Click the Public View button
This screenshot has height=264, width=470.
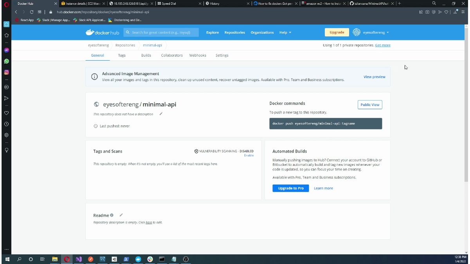click(370, 105)
